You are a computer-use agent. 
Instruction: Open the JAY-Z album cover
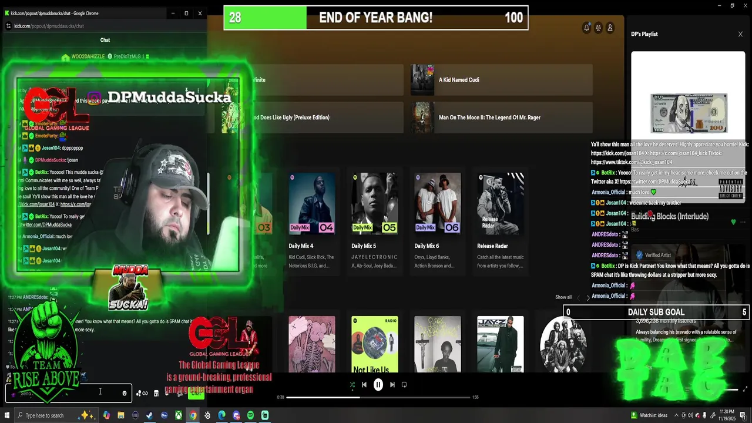coord(501,344)
